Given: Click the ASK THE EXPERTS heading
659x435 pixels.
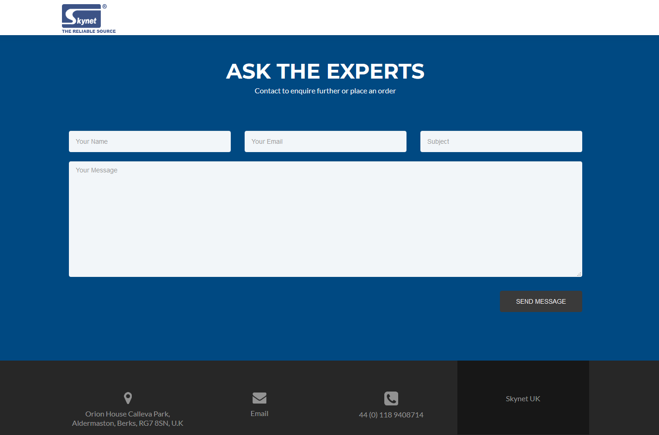Looking at the screenshot, I should 326,71.
